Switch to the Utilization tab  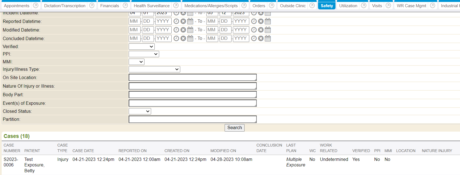[x=348, y=6]
